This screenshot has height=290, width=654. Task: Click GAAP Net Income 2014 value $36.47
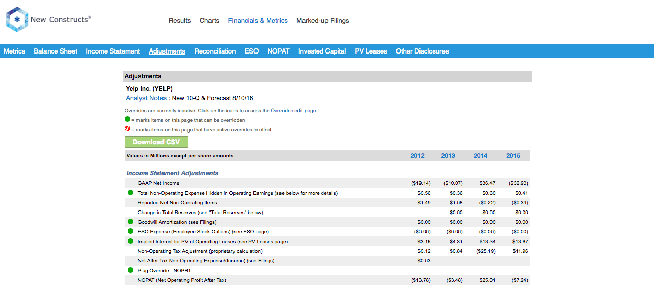(488, 183)
